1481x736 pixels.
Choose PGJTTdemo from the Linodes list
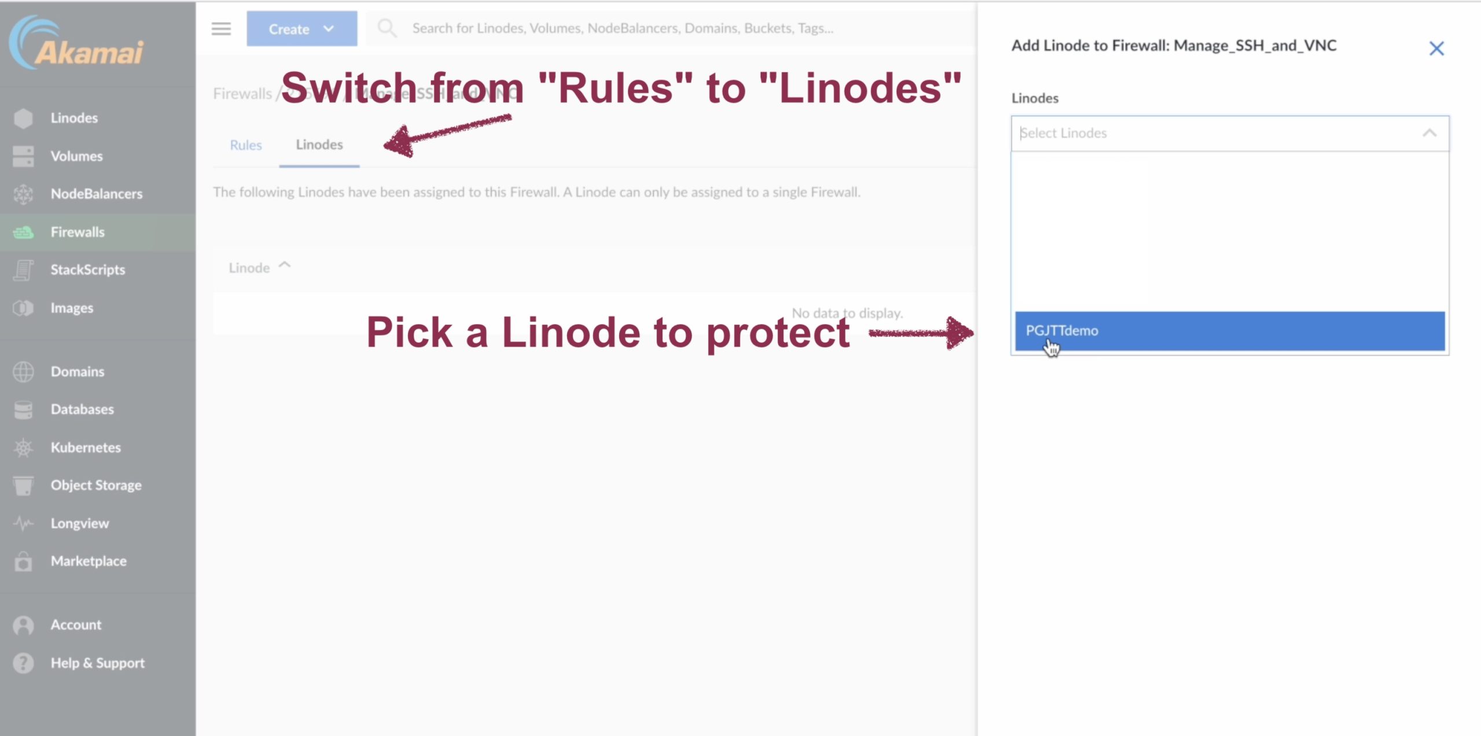[x=1230, y=331]
